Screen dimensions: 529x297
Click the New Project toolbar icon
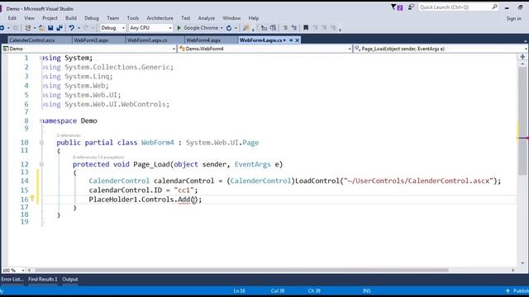coord(28,28)
